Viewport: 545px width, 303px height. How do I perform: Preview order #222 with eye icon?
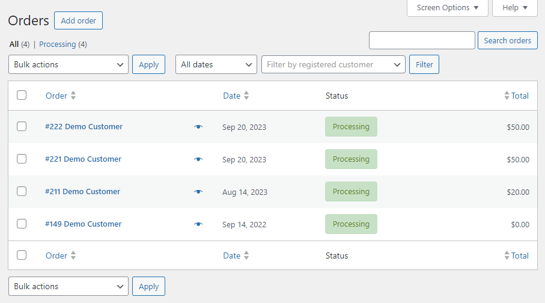click(198, 127)
